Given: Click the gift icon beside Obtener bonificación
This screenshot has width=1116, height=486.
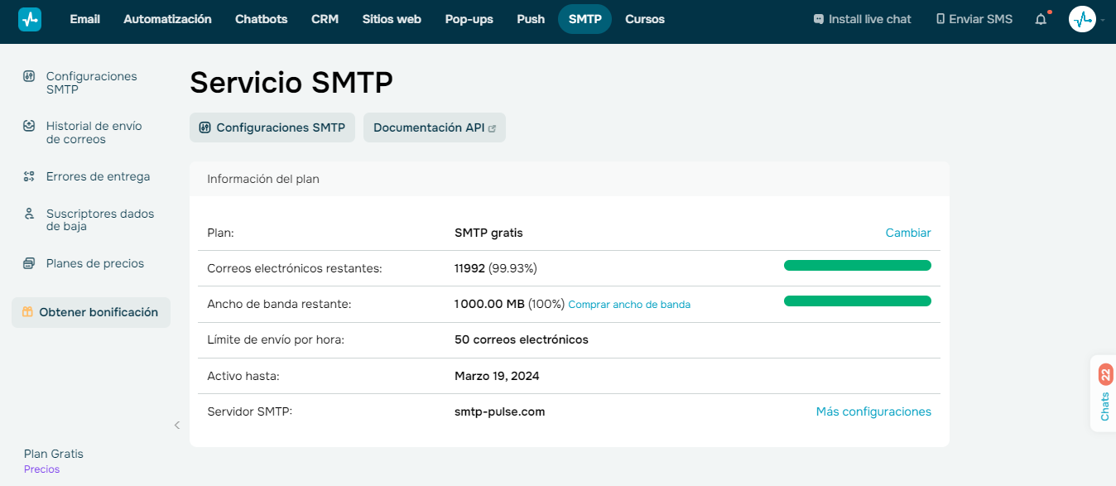Looking at the screenshot, I should (27, 312).
